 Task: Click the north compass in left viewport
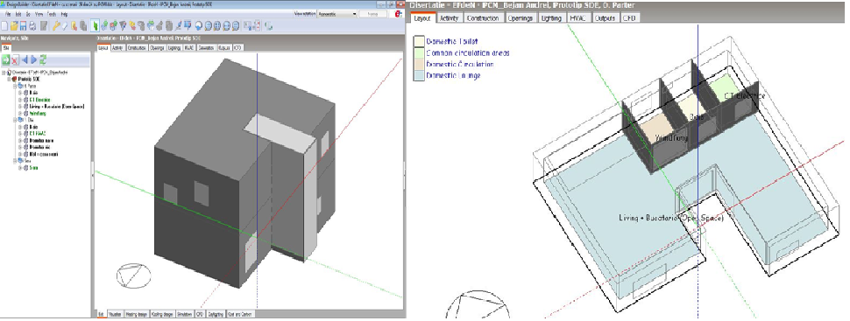pos(134,276)
